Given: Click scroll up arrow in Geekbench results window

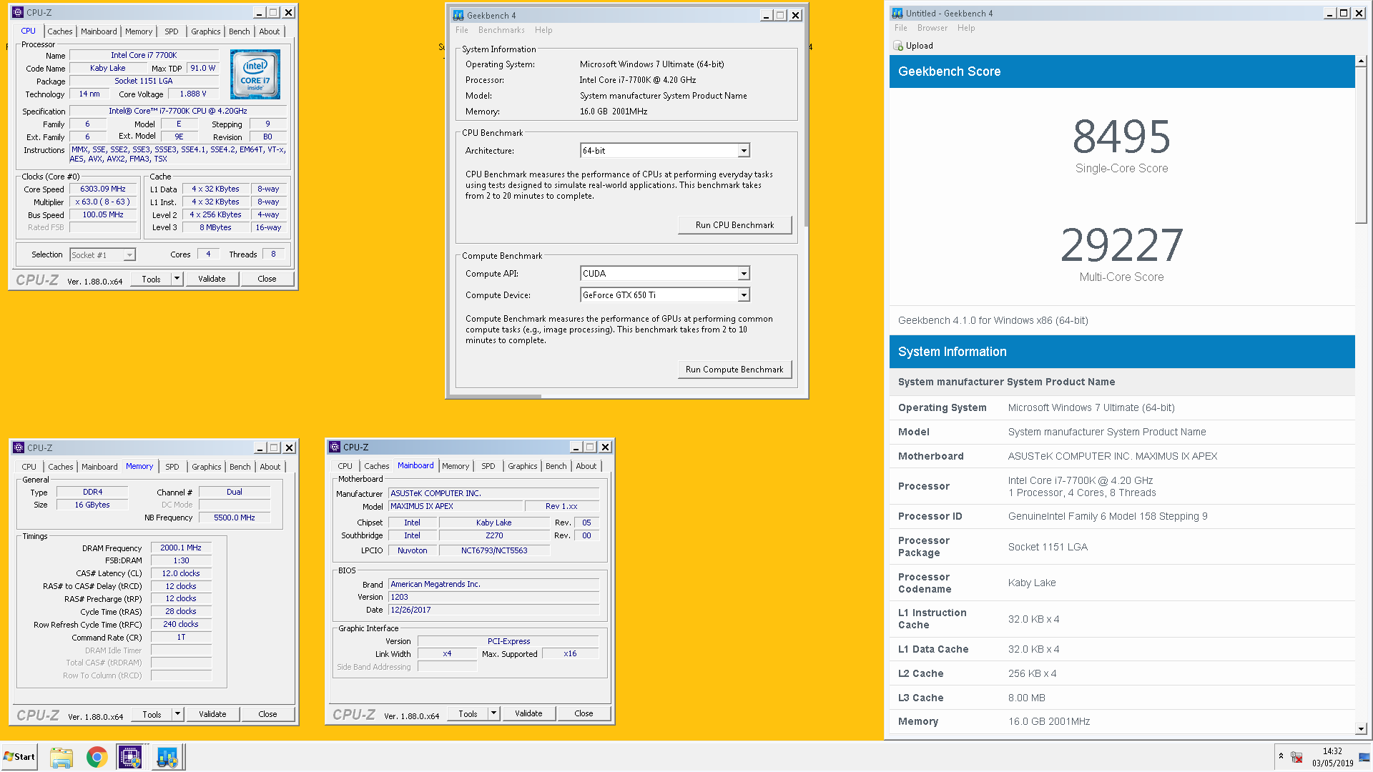Looking at the screenshot, I should click(x=1361, y=61).
